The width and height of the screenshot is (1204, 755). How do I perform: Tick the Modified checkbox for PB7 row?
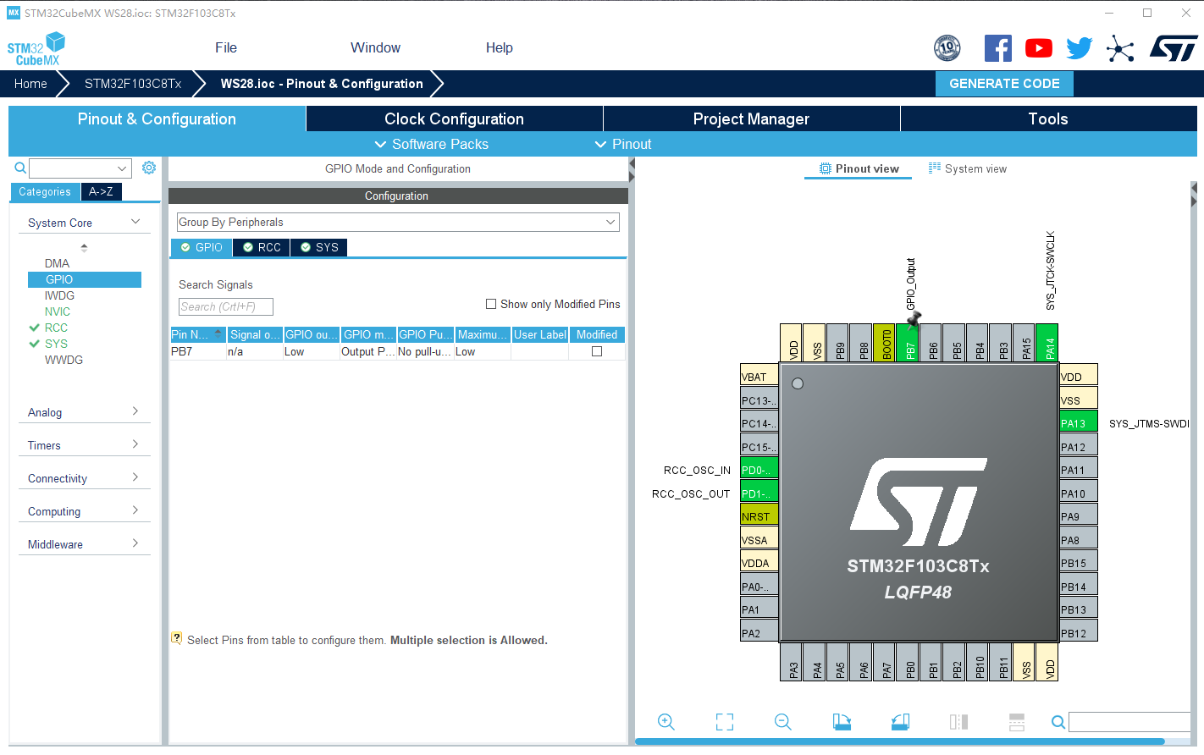[x=597, y=351]
